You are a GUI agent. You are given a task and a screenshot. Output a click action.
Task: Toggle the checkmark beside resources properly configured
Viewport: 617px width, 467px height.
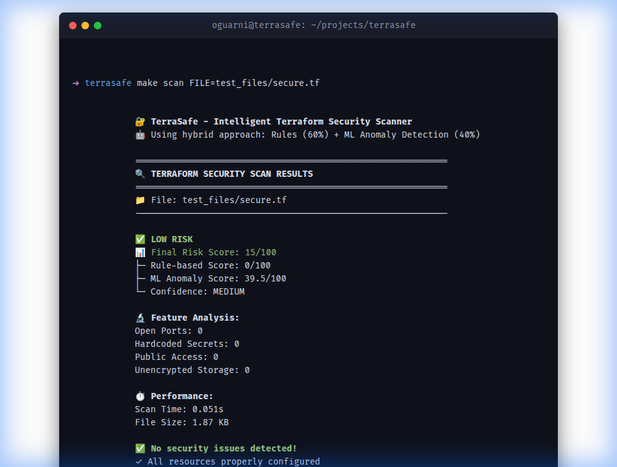click(139, 461)
